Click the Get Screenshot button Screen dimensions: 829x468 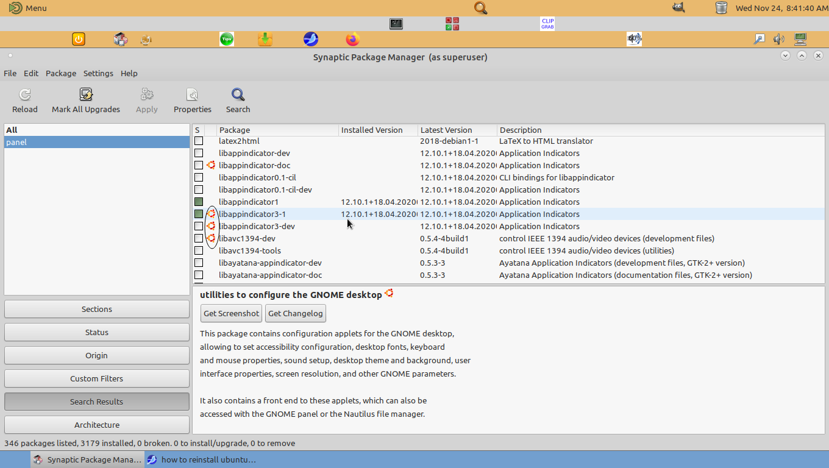(x=231, y=313)
